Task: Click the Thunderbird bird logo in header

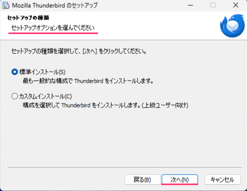Action: (x=232, y=26)
